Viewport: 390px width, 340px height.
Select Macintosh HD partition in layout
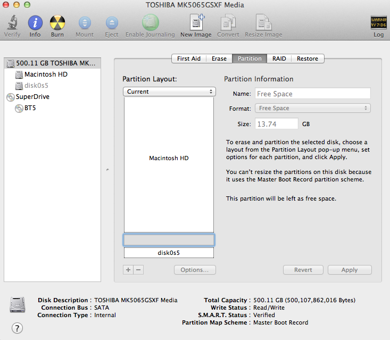[169, 164]
